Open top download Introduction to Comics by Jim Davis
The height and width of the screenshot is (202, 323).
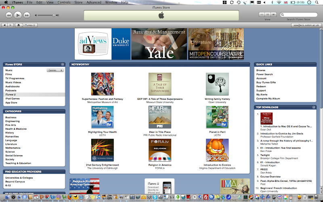click(282, 134)
